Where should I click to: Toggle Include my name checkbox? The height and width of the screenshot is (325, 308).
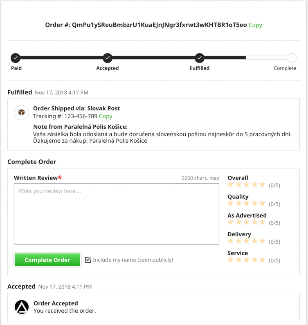point(88,260)
